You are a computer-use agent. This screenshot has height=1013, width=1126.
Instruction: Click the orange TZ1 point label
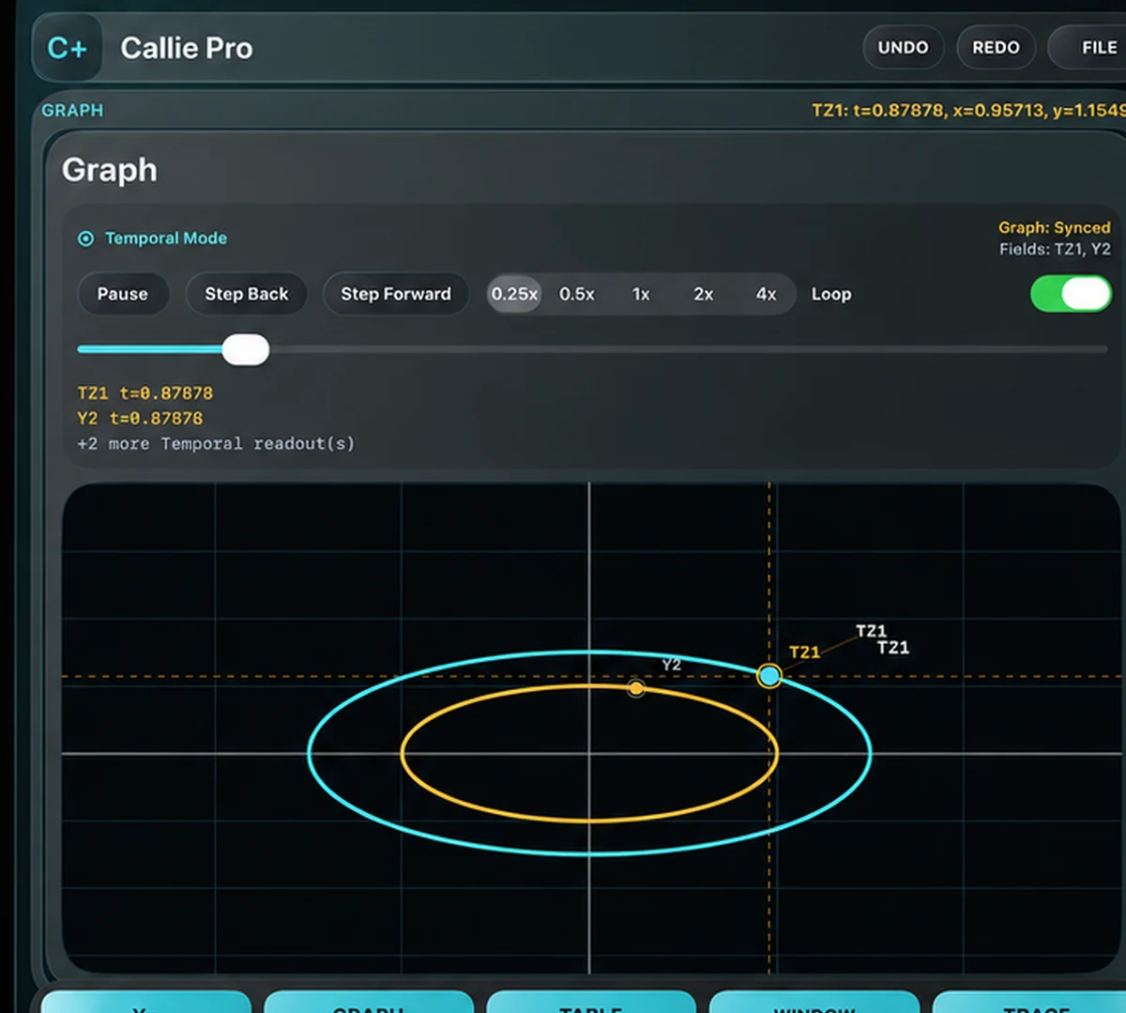point(804,652)
